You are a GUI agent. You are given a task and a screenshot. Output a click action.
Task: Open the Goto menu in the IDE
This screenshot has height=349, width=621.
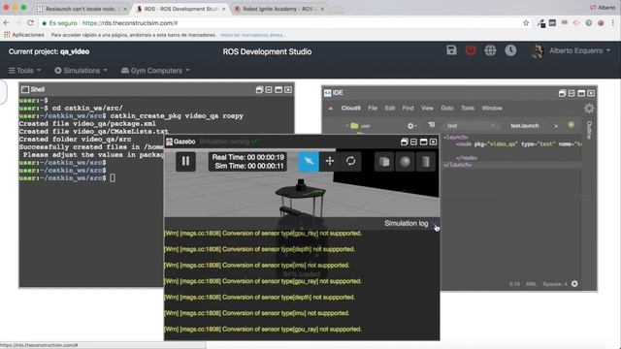pos(446,108)
